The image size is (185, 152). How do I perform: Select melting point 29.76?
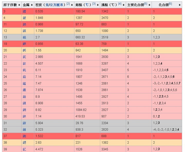click(x=79, y=123)
